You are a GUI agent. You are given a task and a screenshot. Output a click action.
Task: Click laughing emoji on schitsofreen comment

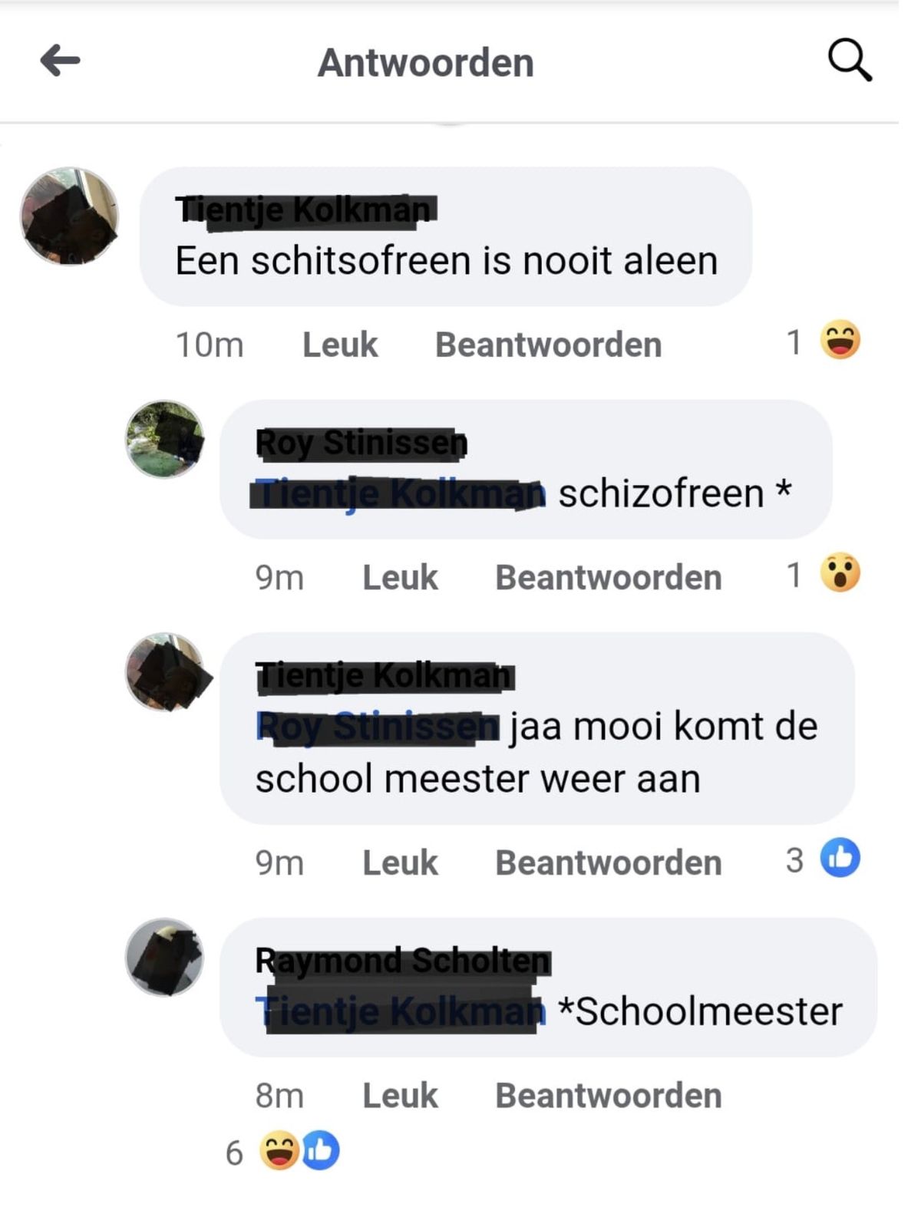840,340
